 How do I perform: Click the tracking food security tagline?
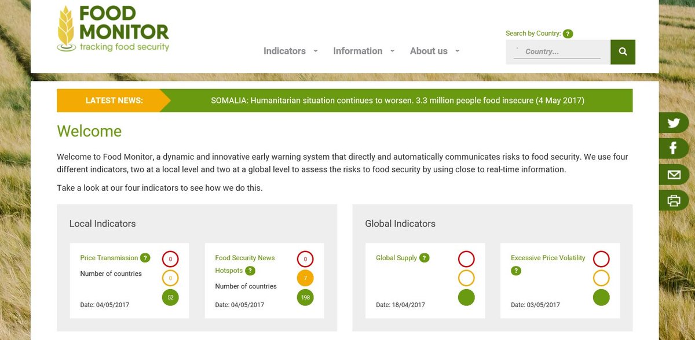point(125,47)
